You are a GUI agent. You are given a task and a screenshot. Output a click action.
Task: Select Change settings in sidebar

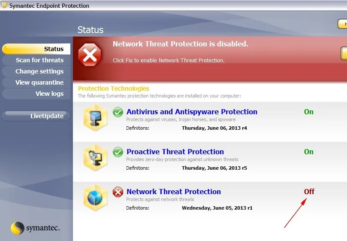point(36,71)
